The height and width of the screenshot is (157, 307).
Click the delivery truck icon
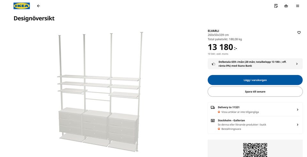click(213, 108)
